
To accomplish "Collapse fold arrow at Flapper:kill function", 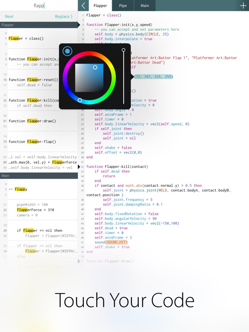I will [x=79, y=166].
